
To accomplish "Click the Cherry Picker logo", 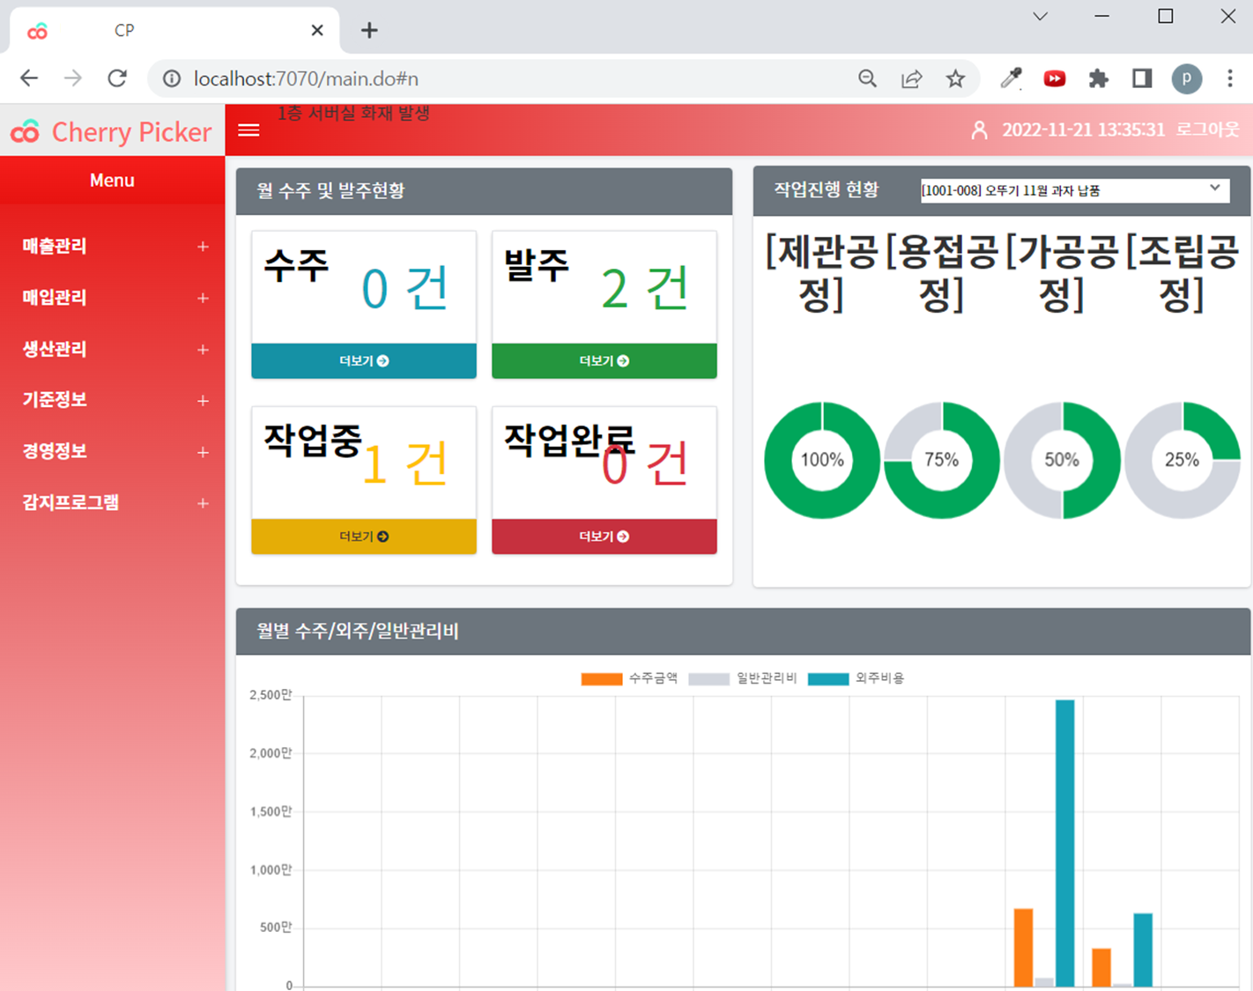I will coord(112,130).
